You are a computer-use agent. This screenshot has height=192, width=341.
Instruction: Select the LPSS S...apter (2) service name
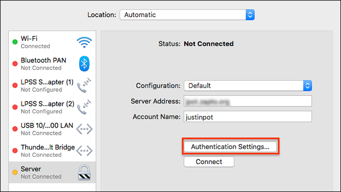(47, 104)
